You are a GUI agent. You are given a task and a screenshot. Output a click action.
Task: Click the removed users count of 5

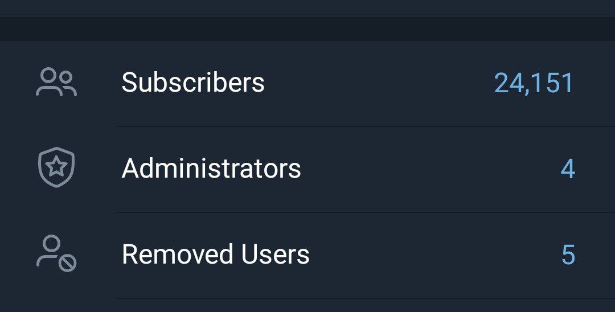click(568, 255)
